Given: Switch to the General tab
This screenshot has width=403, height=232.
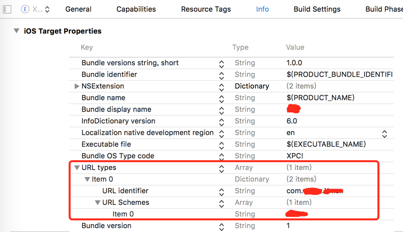Looking at the screenshot, I should (78, 9).
